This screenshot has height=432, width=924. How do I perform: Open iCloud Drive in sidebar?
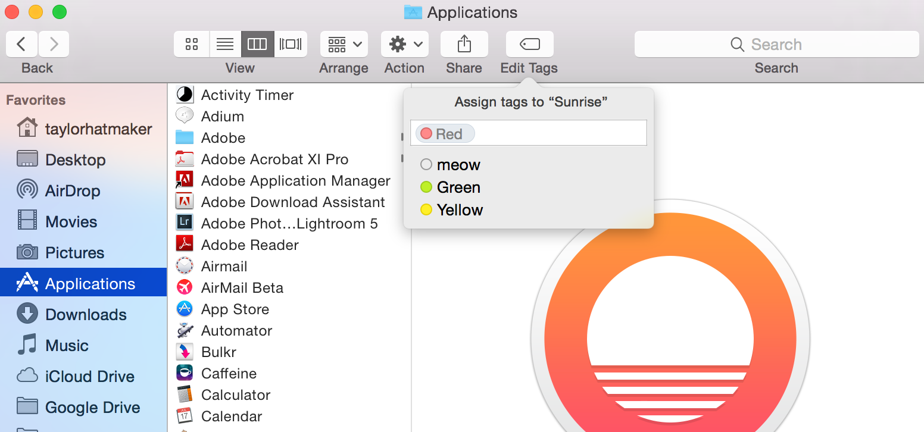tap(84, 376)
